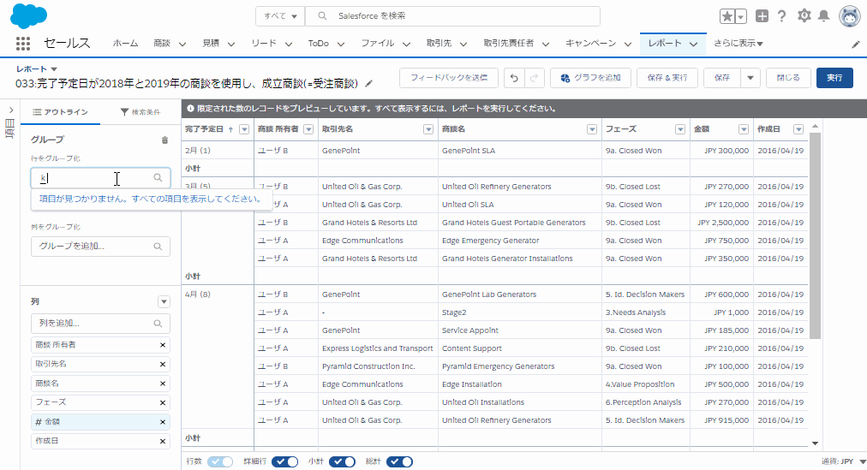Open the 列 section options dropdown
Screen dimensions: 867x470
click(164, 301)
